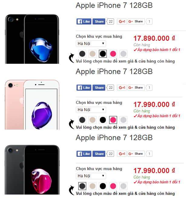Viewport: 186px width, 203px height.
Task: Click rose gold iPhone 7 product image
Action: (x=32, y=105)
